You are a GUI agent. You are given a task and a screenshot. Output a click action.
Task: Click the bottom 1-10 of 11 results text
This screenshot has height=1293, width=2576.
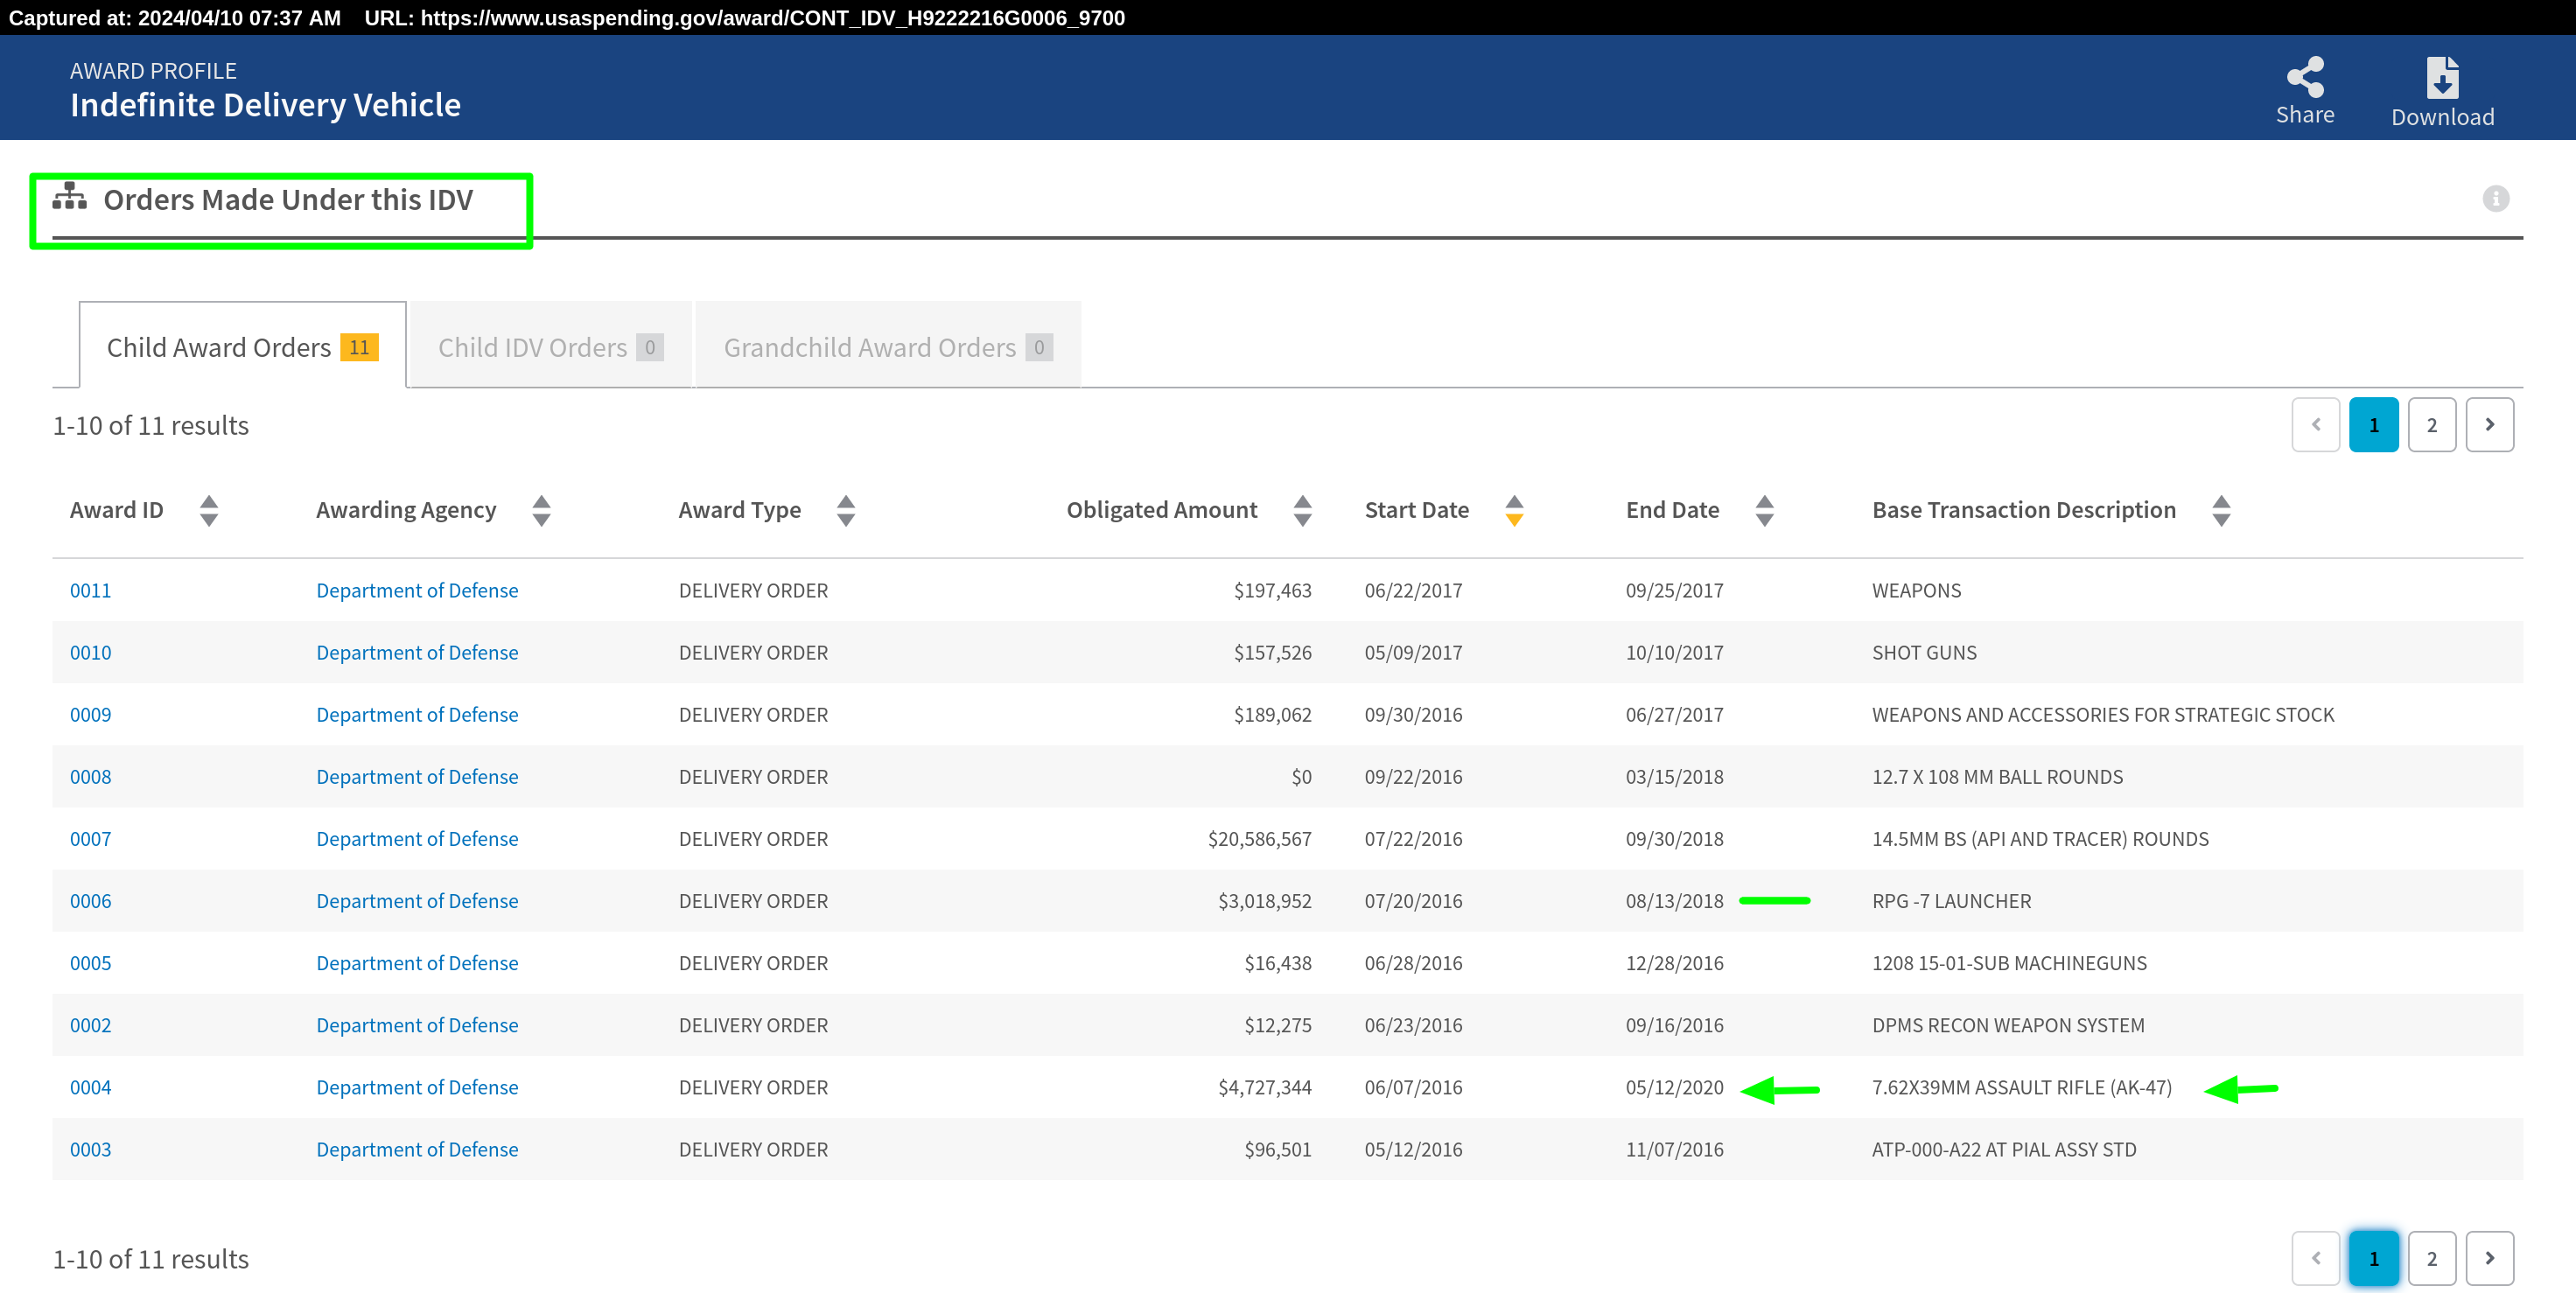point(151,1259)
